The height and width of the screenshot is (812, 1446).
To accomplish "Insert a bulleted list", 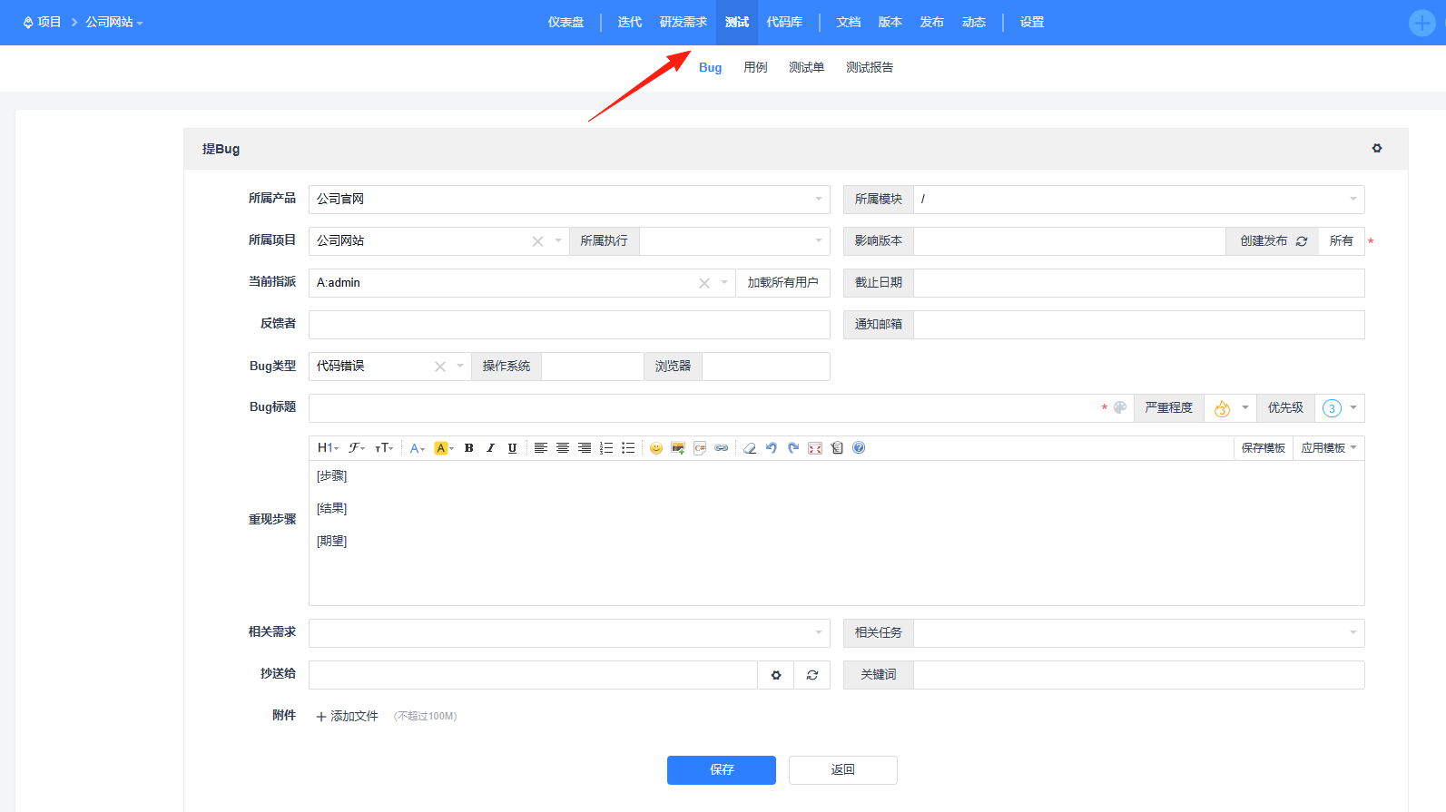I will 628,448.
